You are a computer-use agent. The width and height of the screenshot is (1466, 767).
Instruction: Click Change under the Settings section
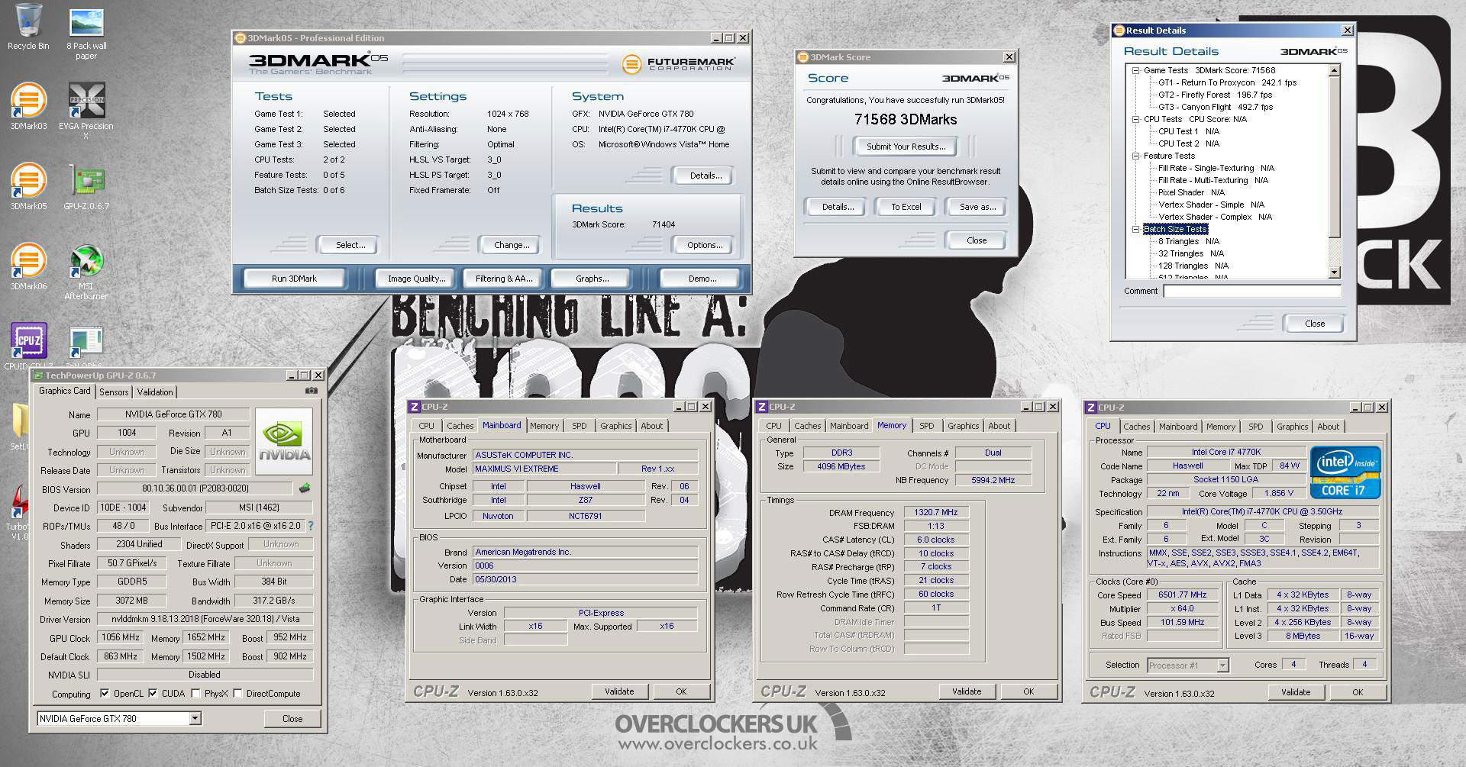pyautogui.click(x=512, y=245)
